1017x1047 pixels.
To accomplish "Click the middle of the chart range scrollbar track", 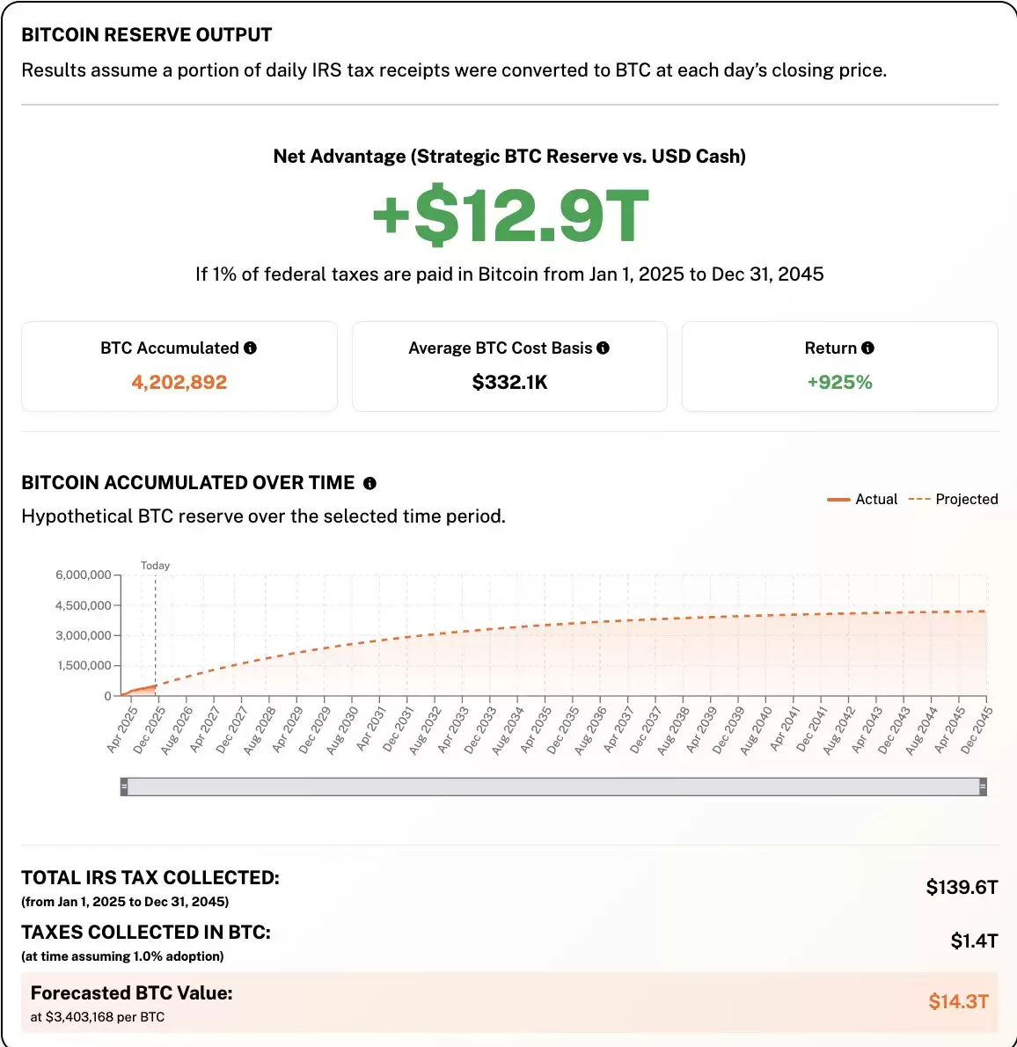I will (x=553, y=787).
